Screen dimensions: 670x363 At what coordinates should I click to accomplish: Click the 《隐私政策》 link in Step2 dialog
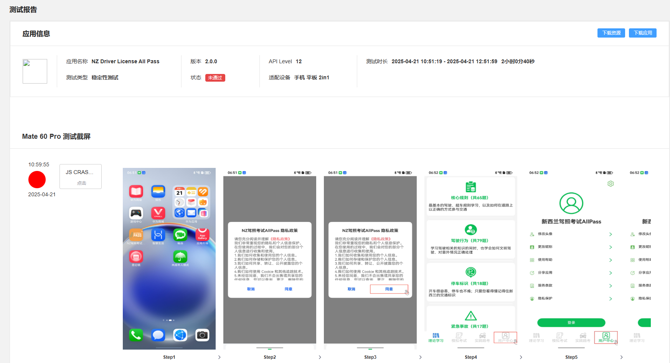(280, 239)
